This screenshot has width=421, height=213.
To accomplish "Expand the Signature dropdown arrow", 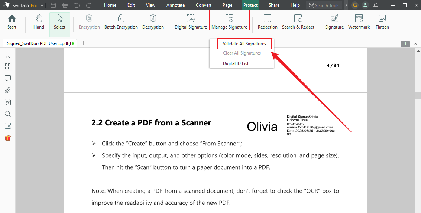I will [334, 33].
